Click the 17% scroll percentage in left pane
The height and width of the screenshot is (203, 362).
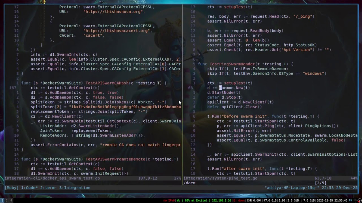pyautogui.click(x=177, y=178)
